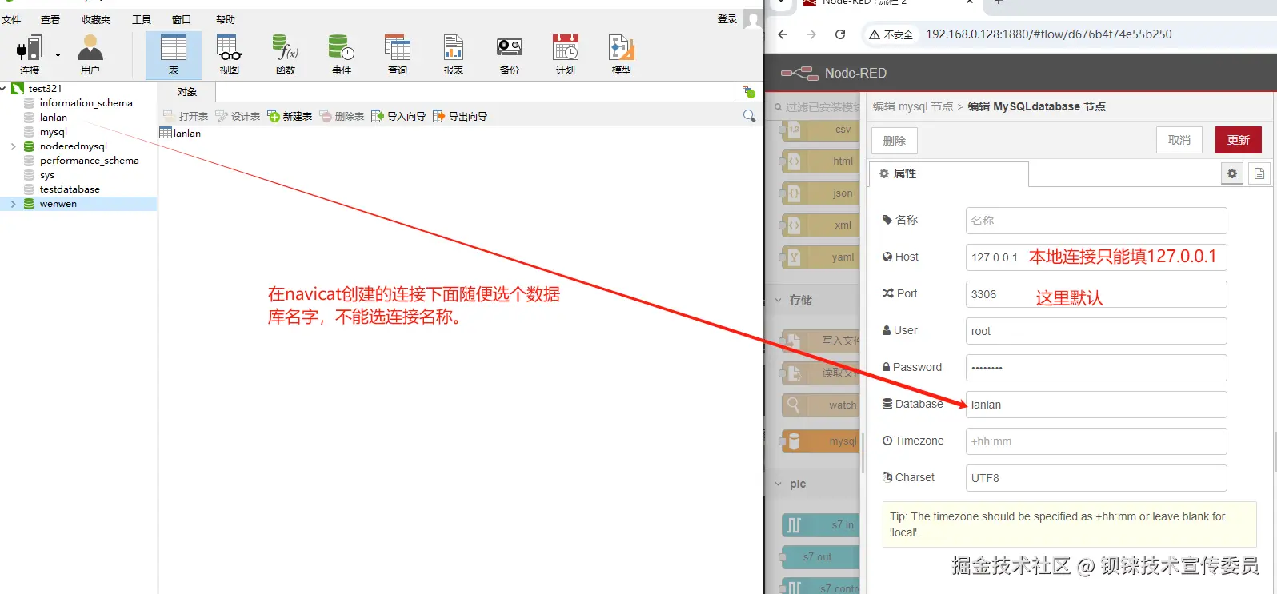The image size is (1277, 594).
Task: Select View (视图) toolbar icon
Action: click(x=230, y=55)
